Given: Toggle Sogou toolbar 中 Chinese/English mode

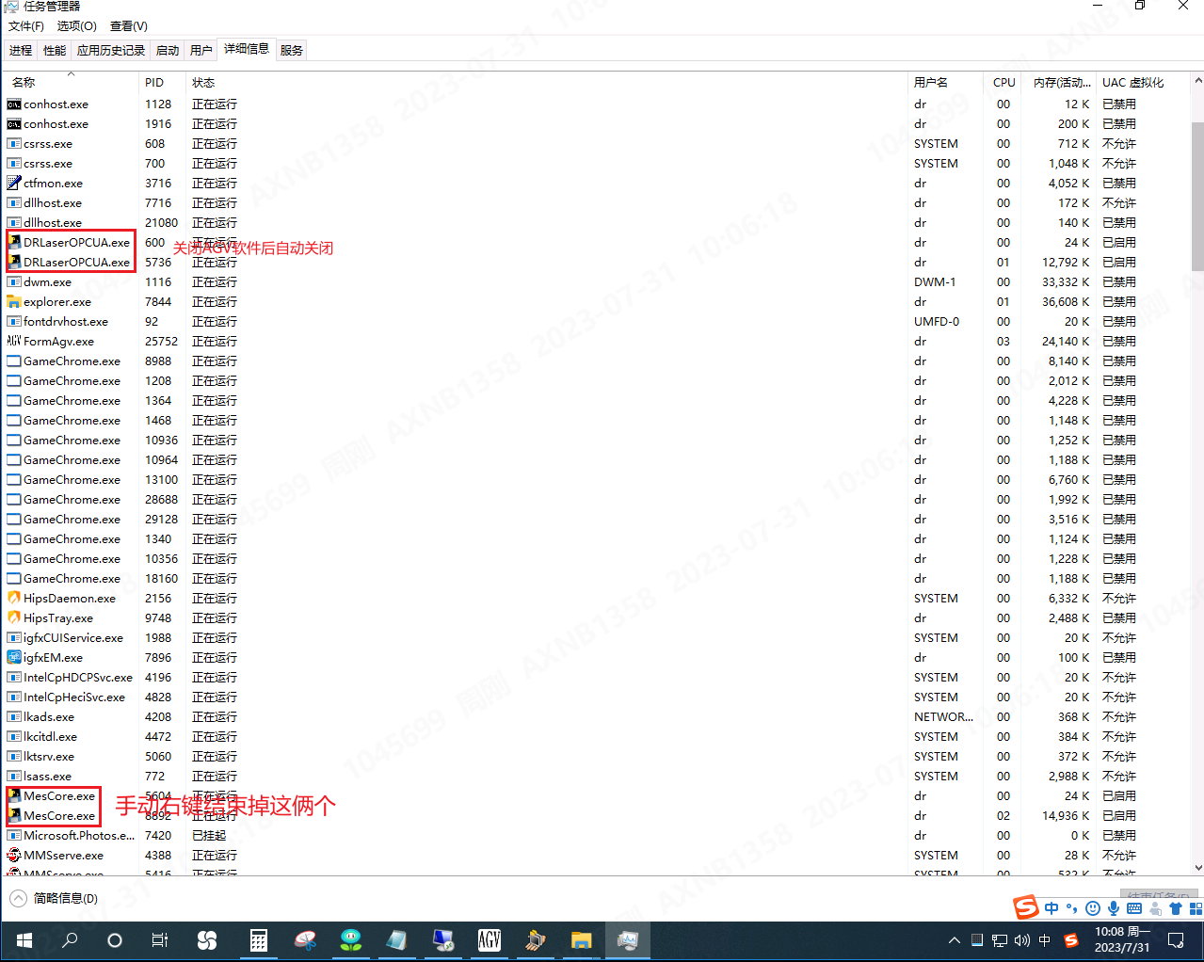Looking at the screenshot, I should tap(1051, 908).
